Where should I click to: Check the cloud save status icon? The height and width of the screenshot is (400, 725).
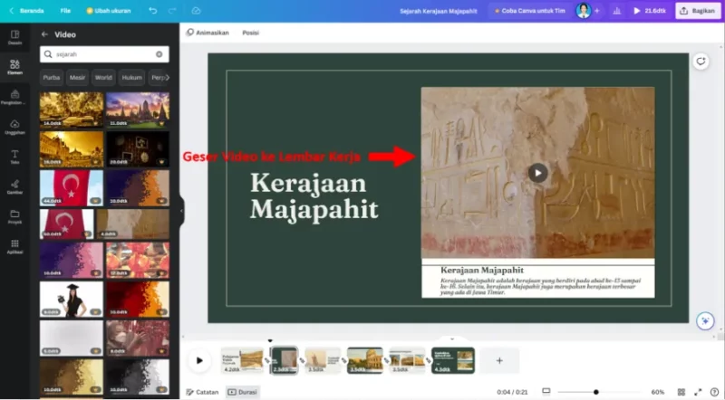[196, 11]
